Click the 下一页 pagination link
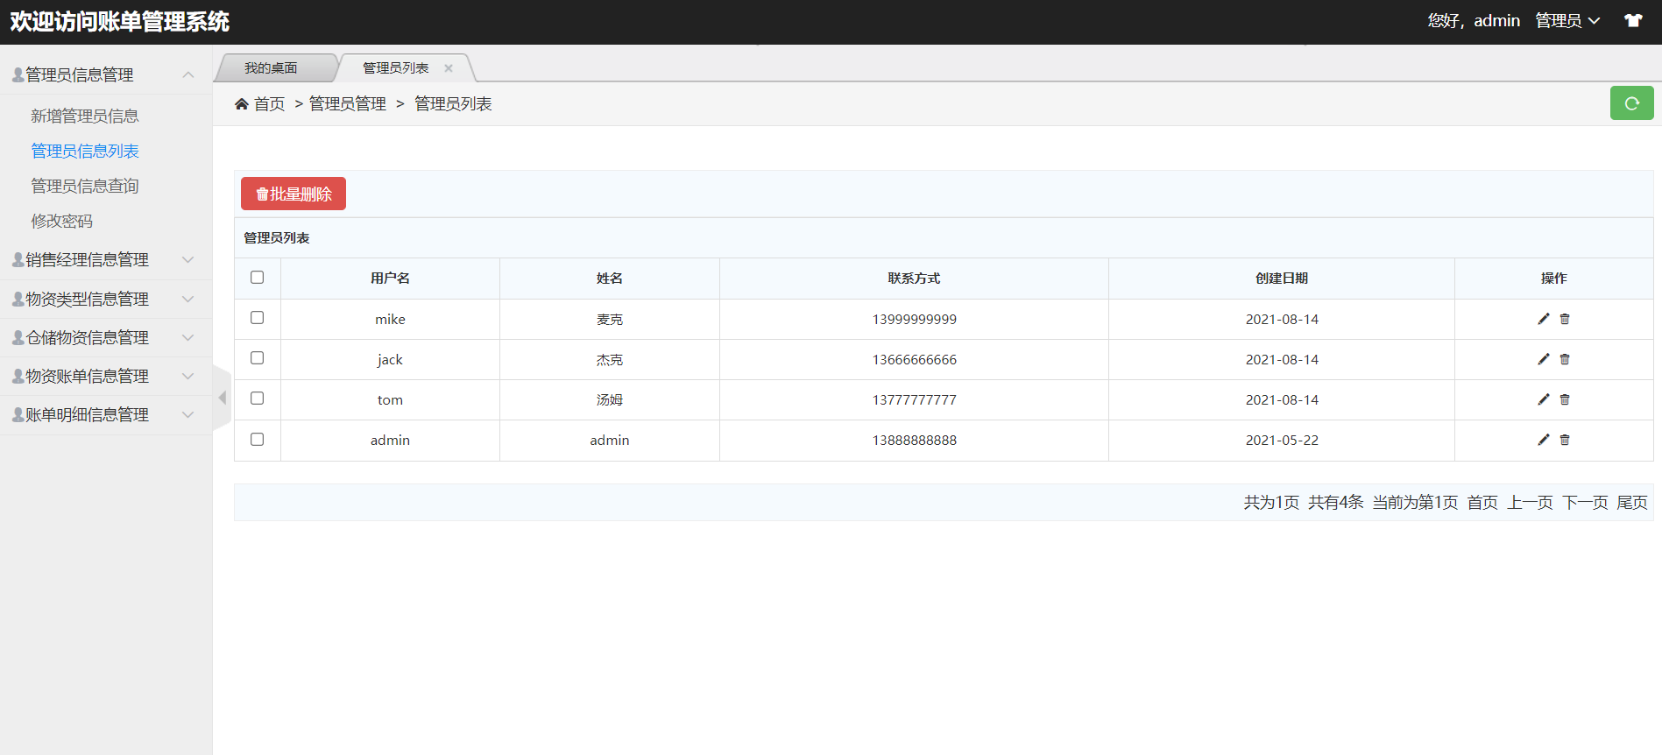1662x755 pixels. tap(1585, 502)
